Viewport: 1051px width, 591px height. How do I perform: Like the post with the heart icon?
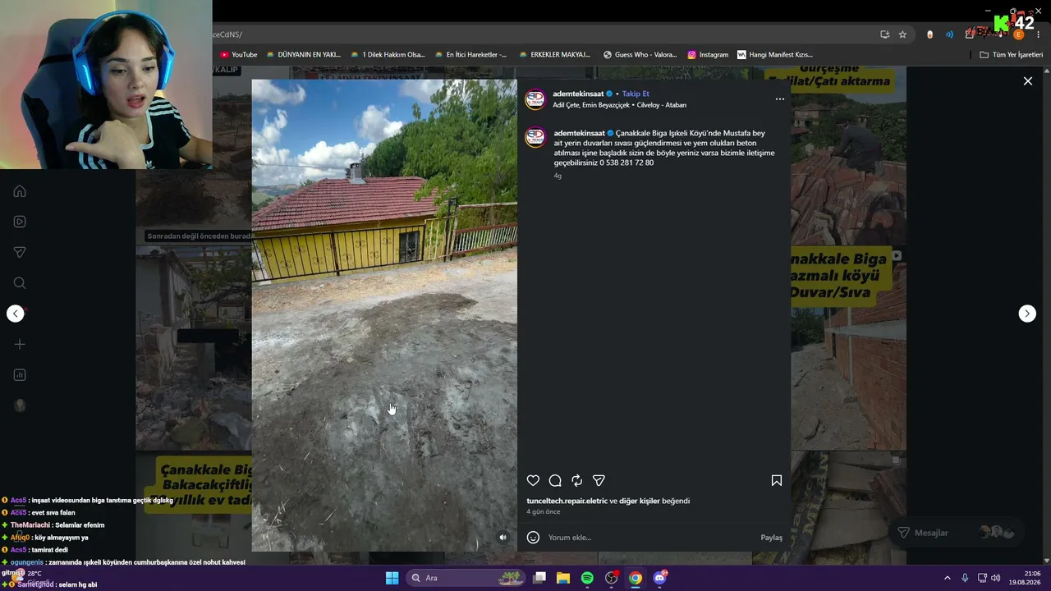click(533, 480)
